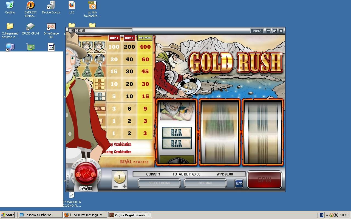
Task: Click the spinning right reel
Action: click(x=263, y=132)
